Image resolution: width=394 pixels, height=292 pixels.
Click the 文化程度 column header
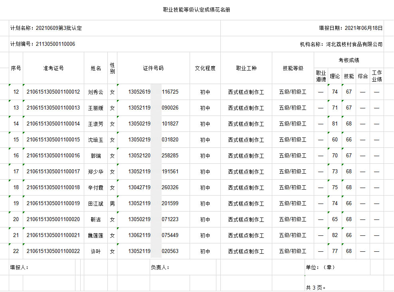(205, 68)
